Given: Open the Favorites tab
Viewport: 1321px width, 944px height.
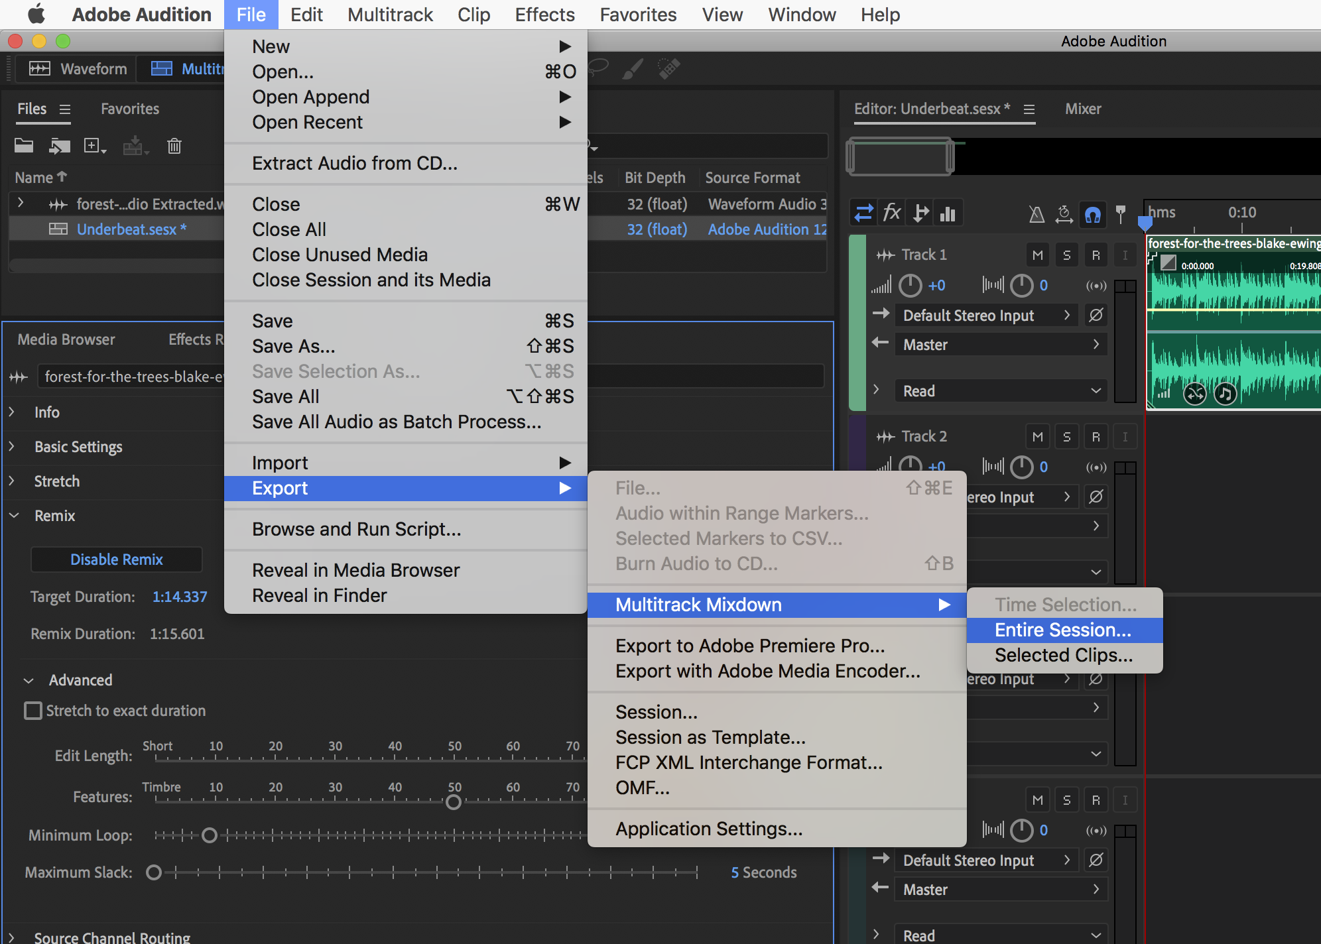Looking at the screenshot, I should pos(130,109).
